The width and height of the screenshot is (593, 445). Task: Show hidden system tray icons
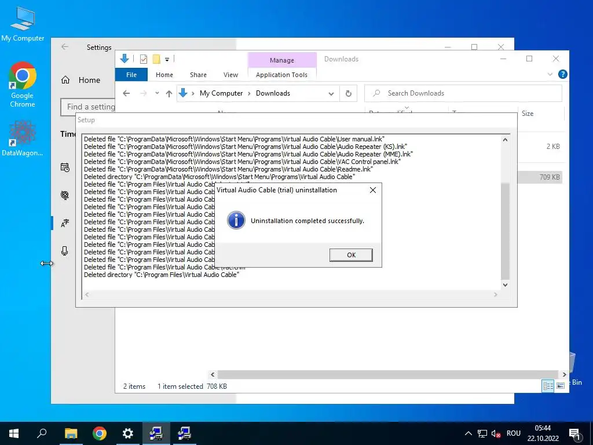468,433
